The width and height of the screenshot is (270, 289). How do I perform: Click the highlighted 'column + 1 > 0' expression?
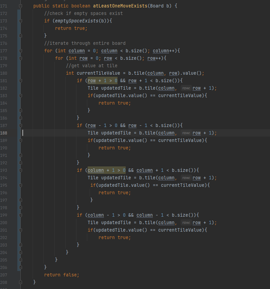(x=106, y=170)
